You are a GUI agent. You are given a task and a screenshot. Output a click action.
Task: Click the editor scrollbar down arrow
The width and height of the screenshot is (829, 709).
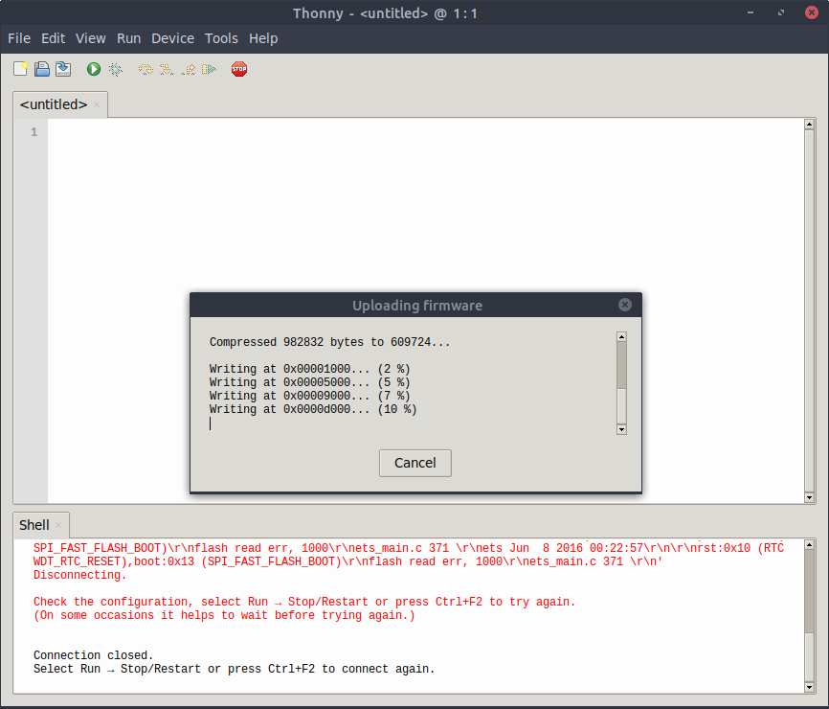[809, 497]
